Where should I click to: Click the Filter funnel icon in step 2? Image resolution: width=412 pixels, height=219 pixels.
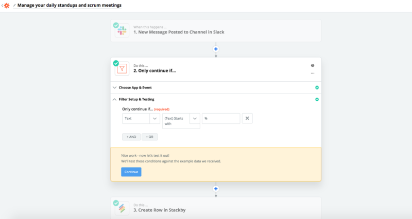tap(122, 69)
